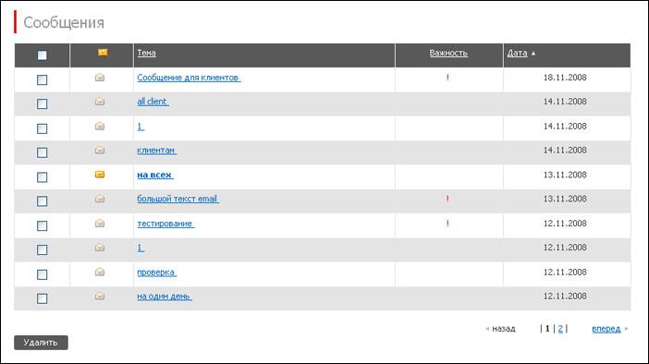Click the date 18.11.2008
Screen dimensions: 649x364
565,78
